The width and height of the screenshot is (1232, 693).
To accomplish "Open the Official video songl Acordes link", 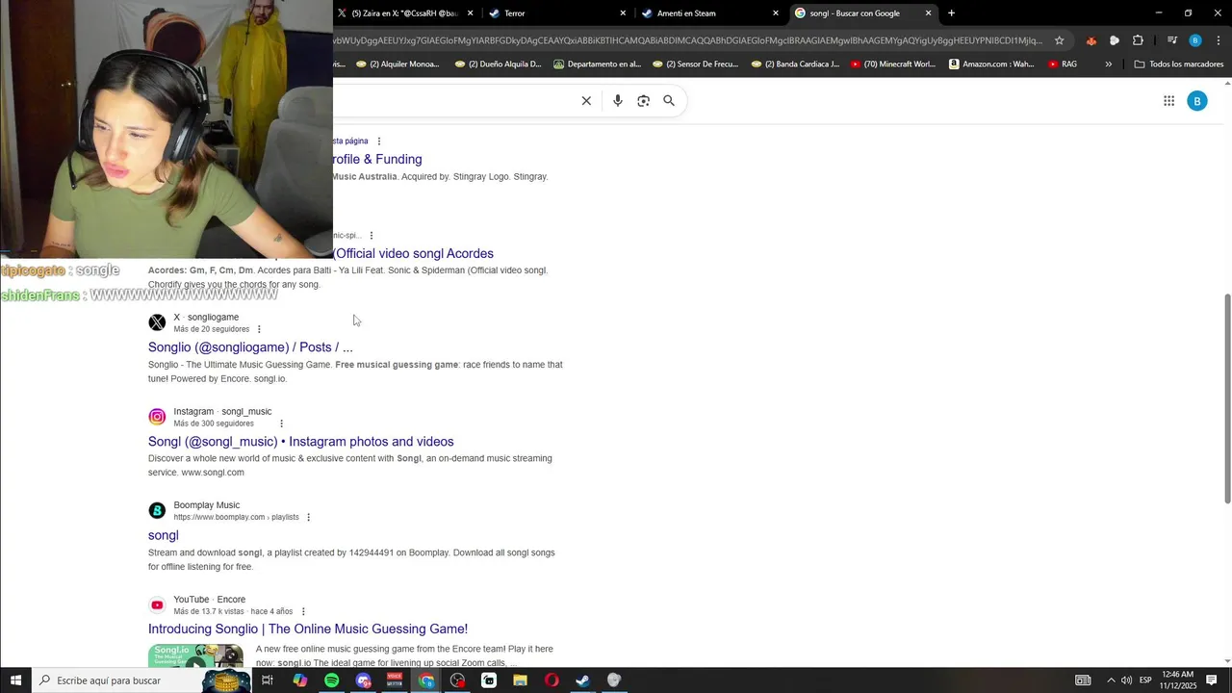I will click(x=414, y=254).
